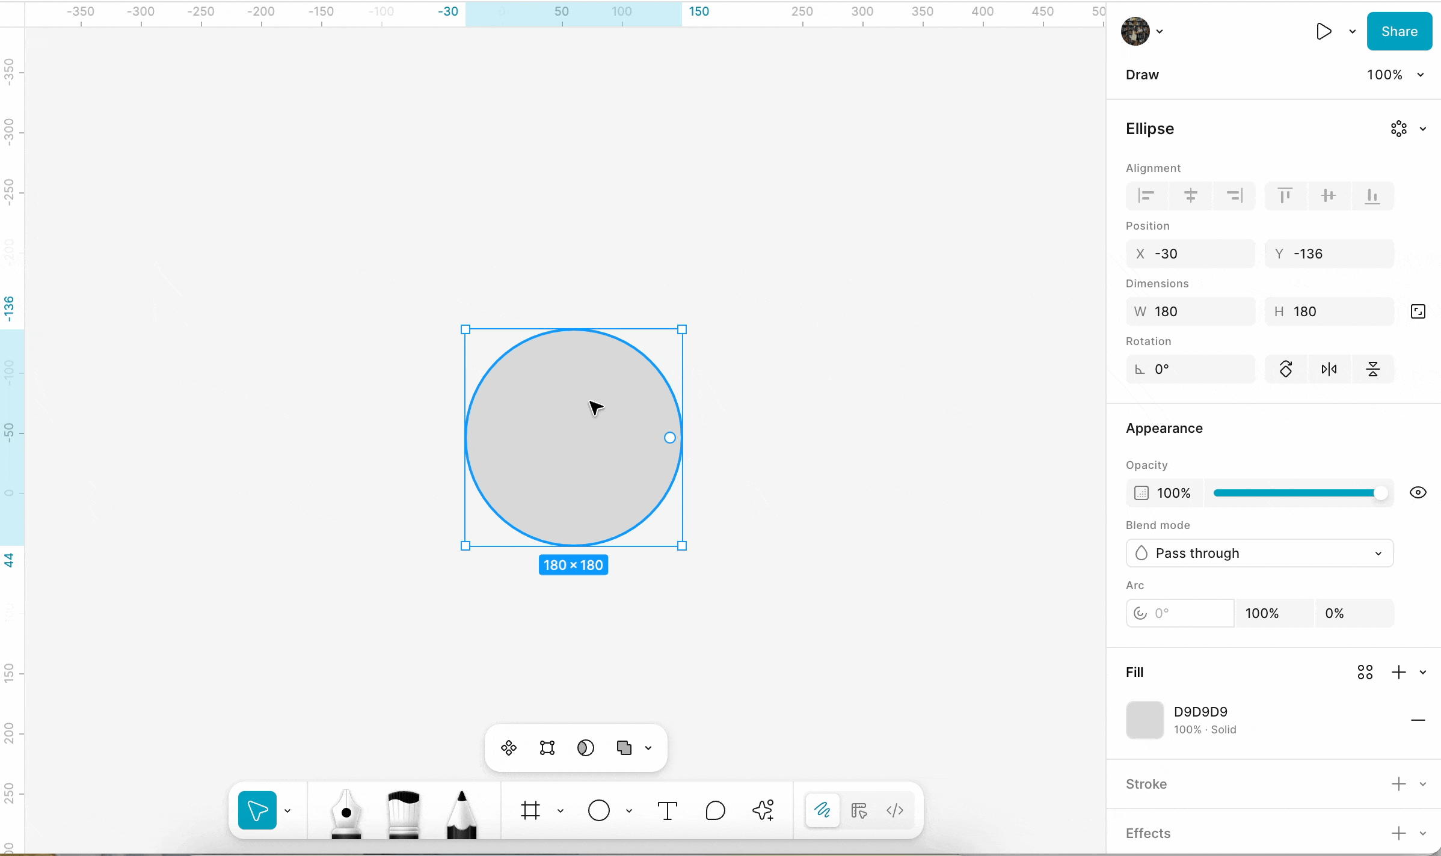This screenshot has width=1441, height=856.
Task: Click Use as mask icon
Action: coord(586,748)
